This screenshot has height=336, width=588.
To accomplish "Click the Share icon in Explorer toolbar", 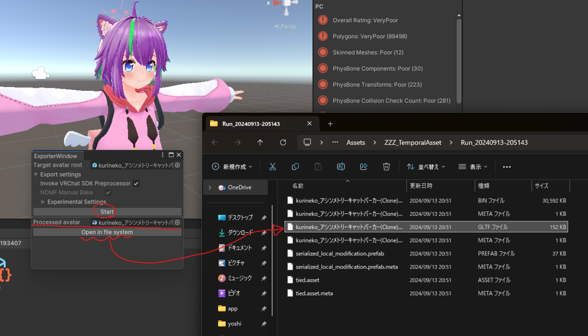I will pos(364,167).
